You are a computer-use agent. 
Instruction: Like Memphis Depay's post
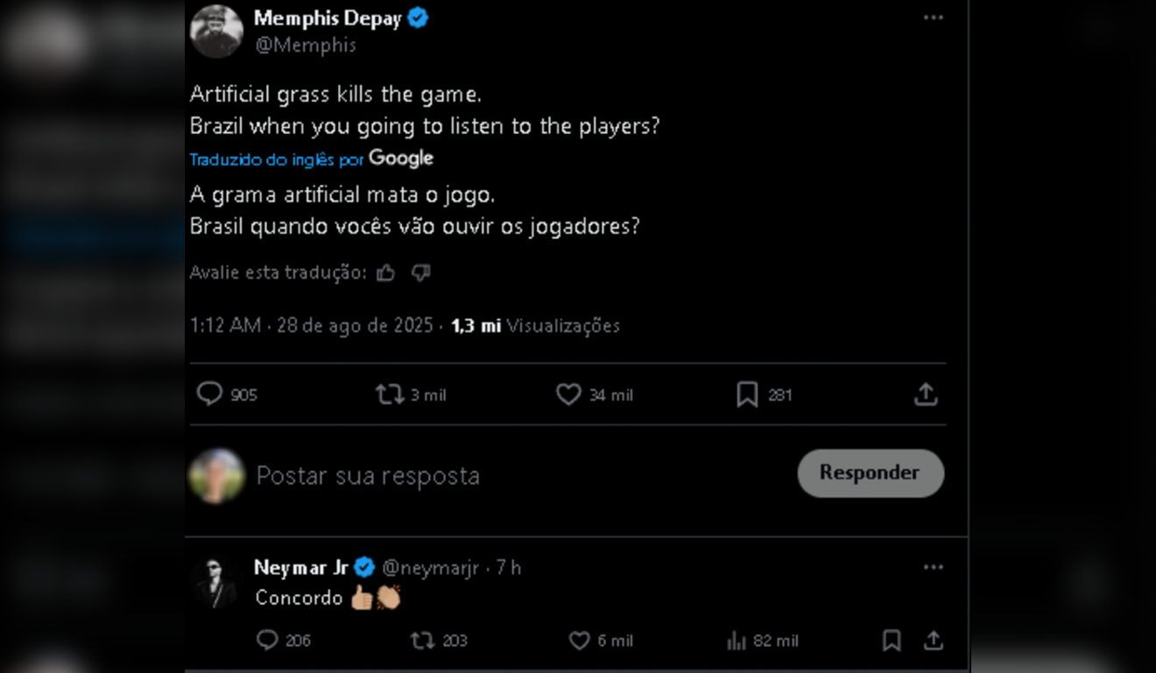[x=568, y=394]
